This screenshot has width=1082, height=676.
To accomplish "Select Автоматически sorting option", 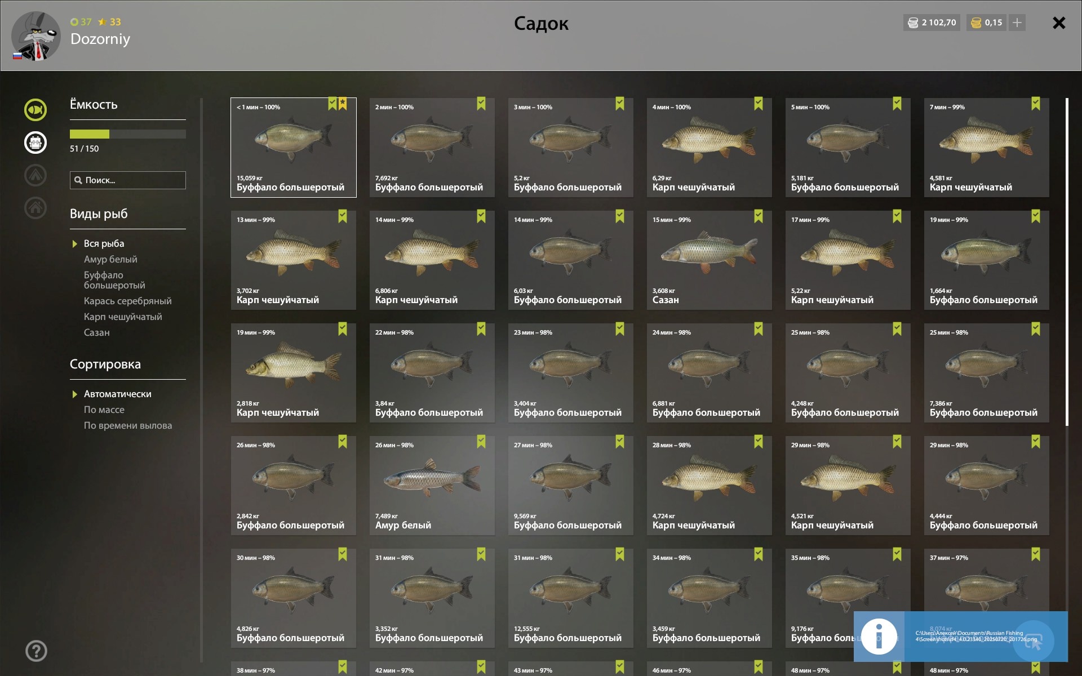I will click(x=117, y=394).
